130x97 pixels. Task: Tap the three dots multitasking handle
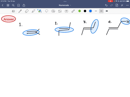coord(65,1)
